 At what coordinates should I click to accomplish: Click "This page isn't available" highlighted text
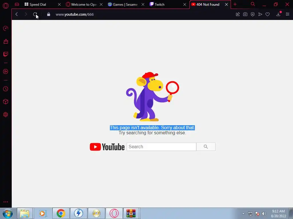(152, 128)
